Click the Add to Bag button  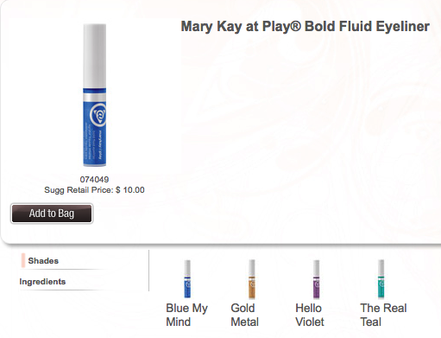(x=52, y=214)
